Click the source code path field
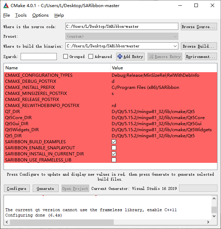 [122, 26]
